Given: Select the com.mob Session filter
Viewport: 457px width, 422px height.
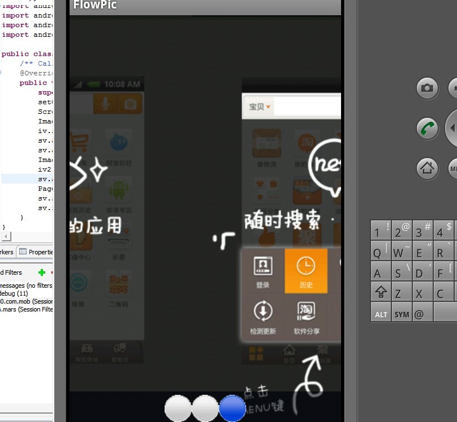Looking at the screenshot, I should pyautogui.click(x=26, y=301).
